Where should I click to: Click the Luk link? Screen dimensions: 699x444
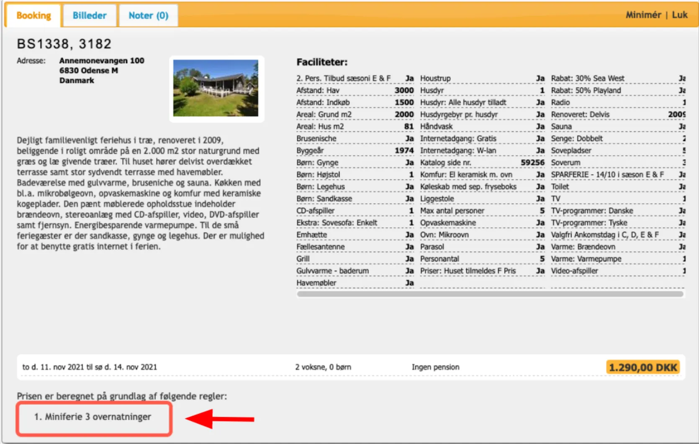point(680,15)
